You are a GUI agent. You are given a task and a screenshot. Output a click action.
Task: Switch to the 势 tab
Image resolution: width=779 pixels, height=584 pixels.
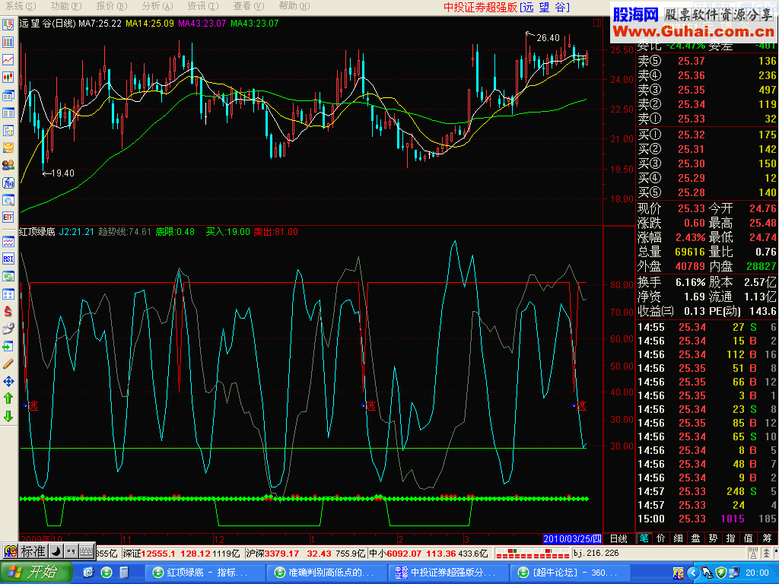(713, 538)
